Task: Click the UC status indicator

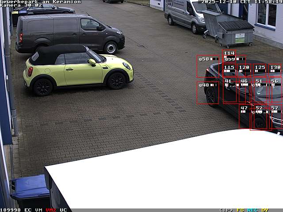Action: [x=63, y=210]
